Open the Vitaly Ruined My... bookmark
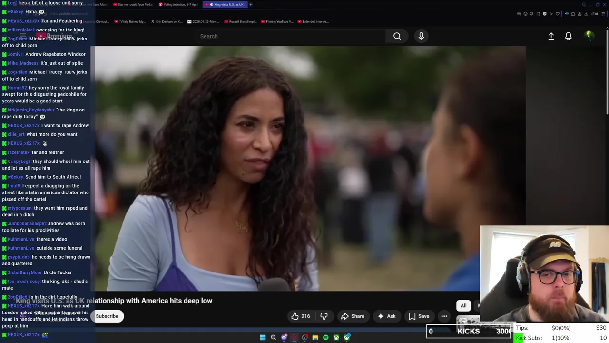 click(x=130, y=21)
